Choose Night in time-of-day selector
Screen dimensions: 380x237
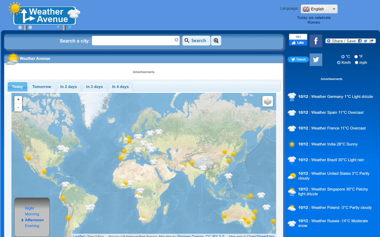(30, 208)
